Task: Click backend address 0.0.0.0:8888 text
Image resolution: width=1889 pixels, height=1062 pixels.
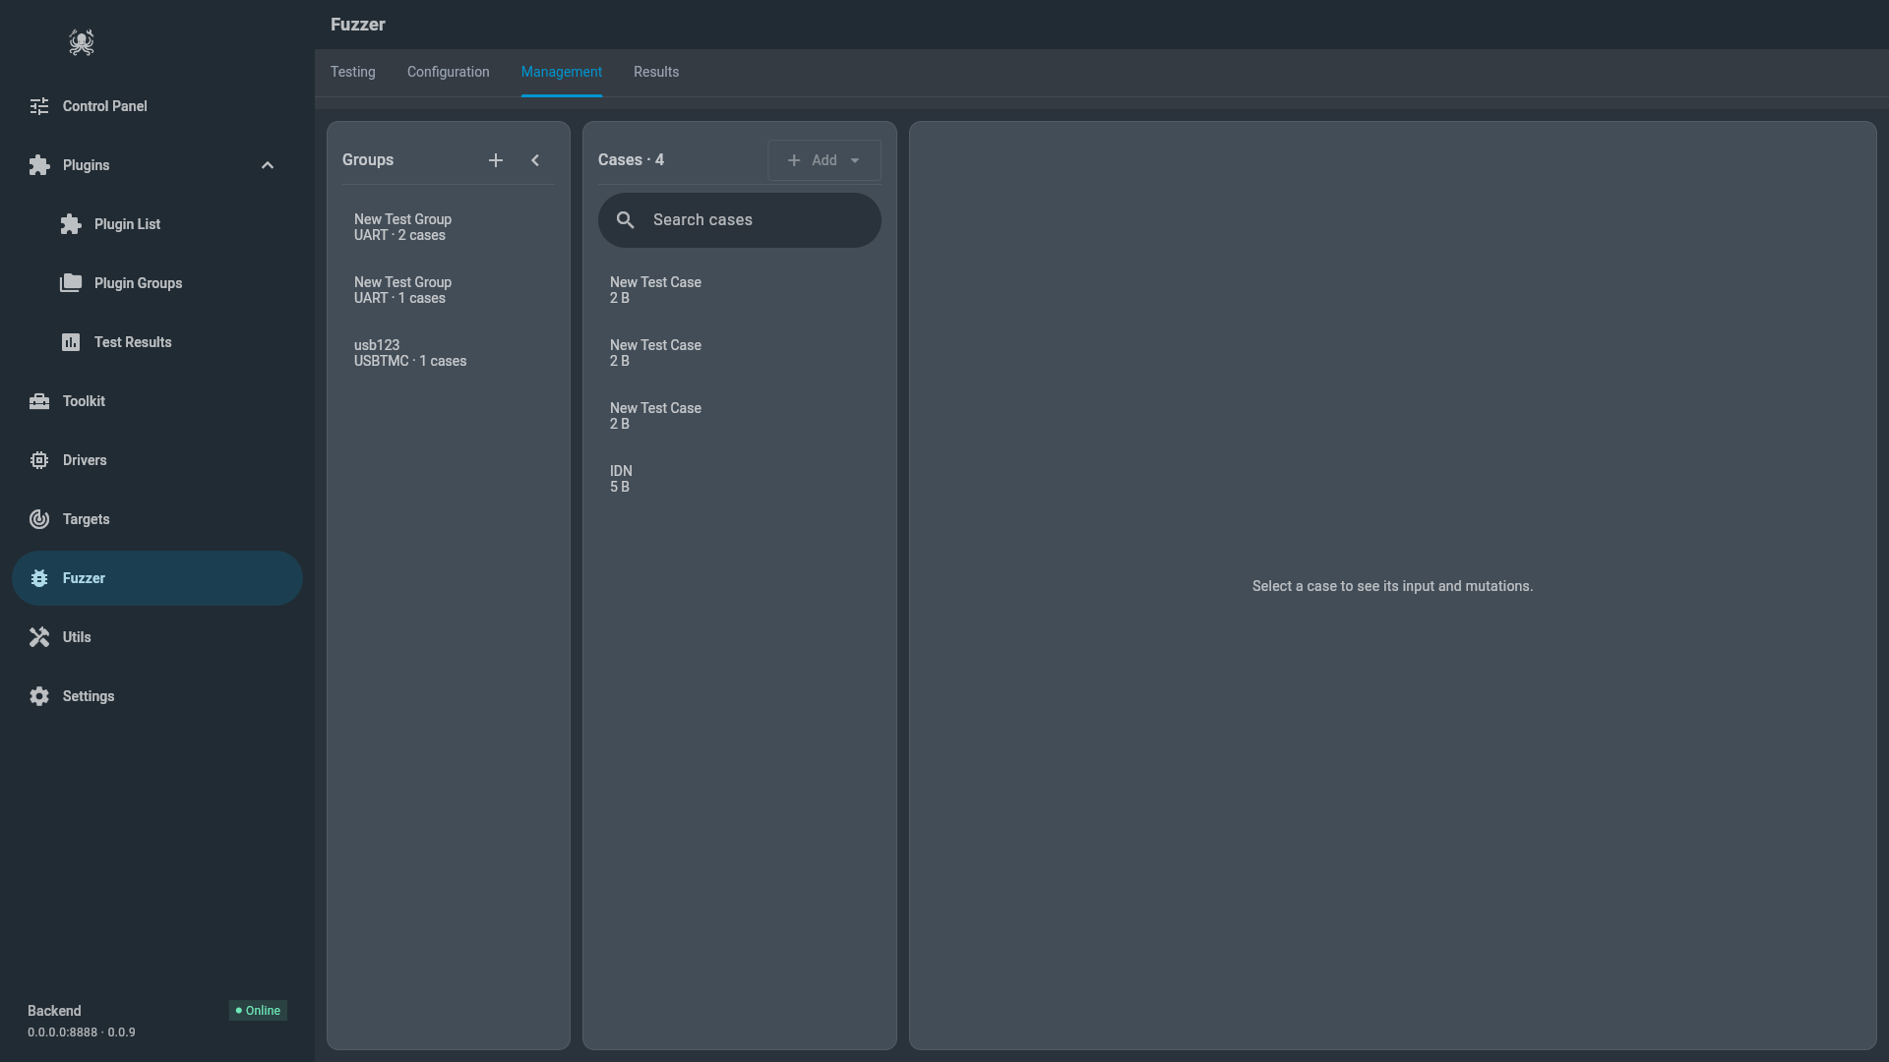Action: (x=63, y=1032)
